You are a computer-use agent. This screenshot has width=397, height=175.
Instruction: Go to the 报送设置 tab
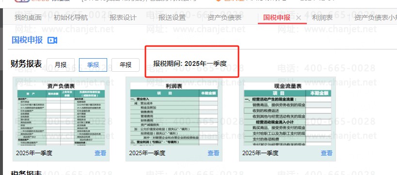click(172, 17)
